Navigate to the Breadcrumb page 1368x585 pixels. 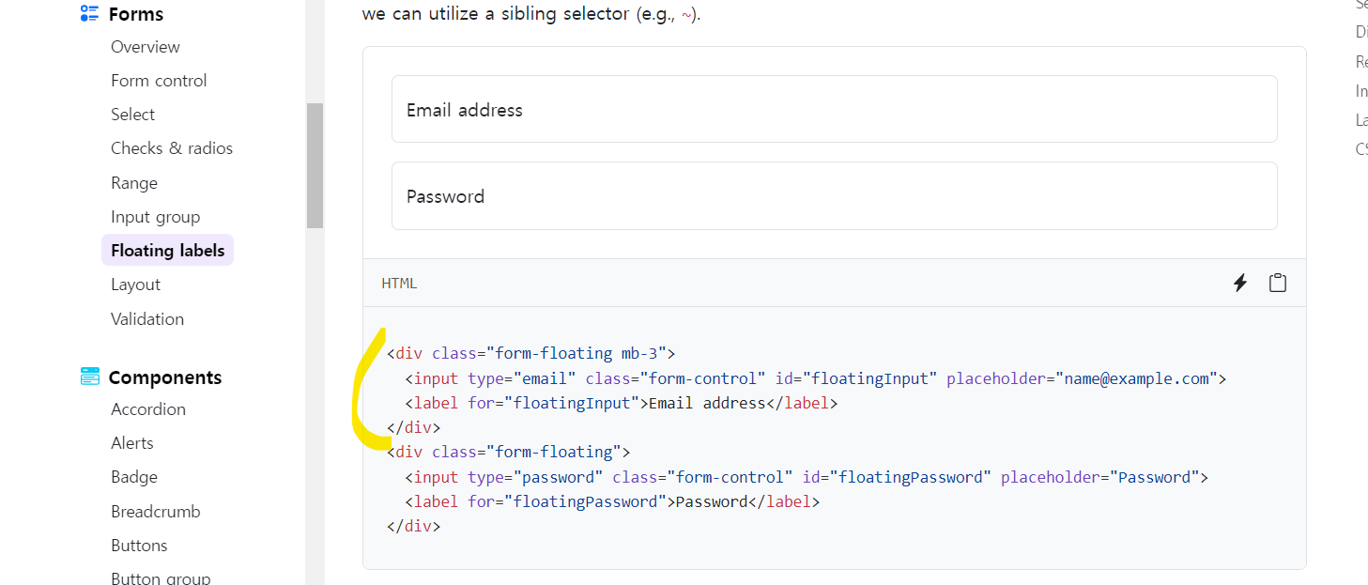(x=156, y=512)
